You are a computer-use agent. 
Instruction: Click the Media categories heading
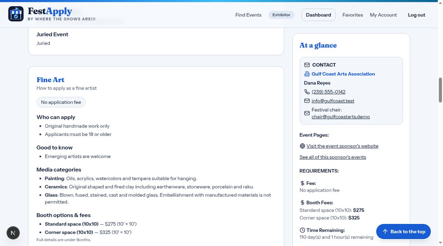click(x=59, y=170)
